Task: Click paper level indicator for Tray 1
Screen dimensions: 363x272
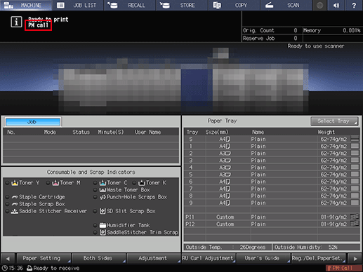Action: click(355, 146)
